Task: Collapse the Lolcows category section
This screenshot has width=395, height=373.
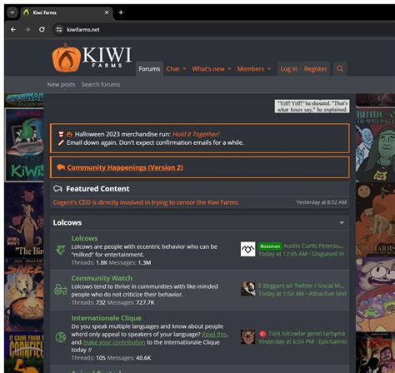Action: click(x=342, y=222)
